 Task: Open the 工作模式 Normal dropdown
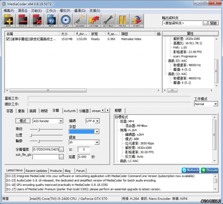[x=216, y=104]
